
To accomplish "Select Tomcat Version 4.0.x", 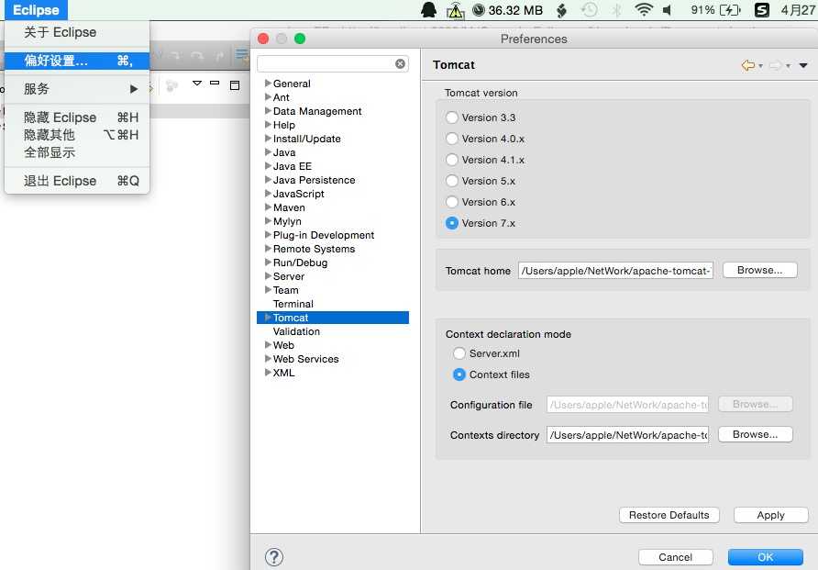I will pyautogui.click(x=452, y=139).
